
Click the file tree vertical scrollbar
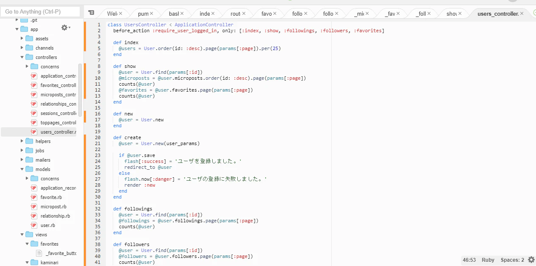pyautogui.click(x=80, y=90)
